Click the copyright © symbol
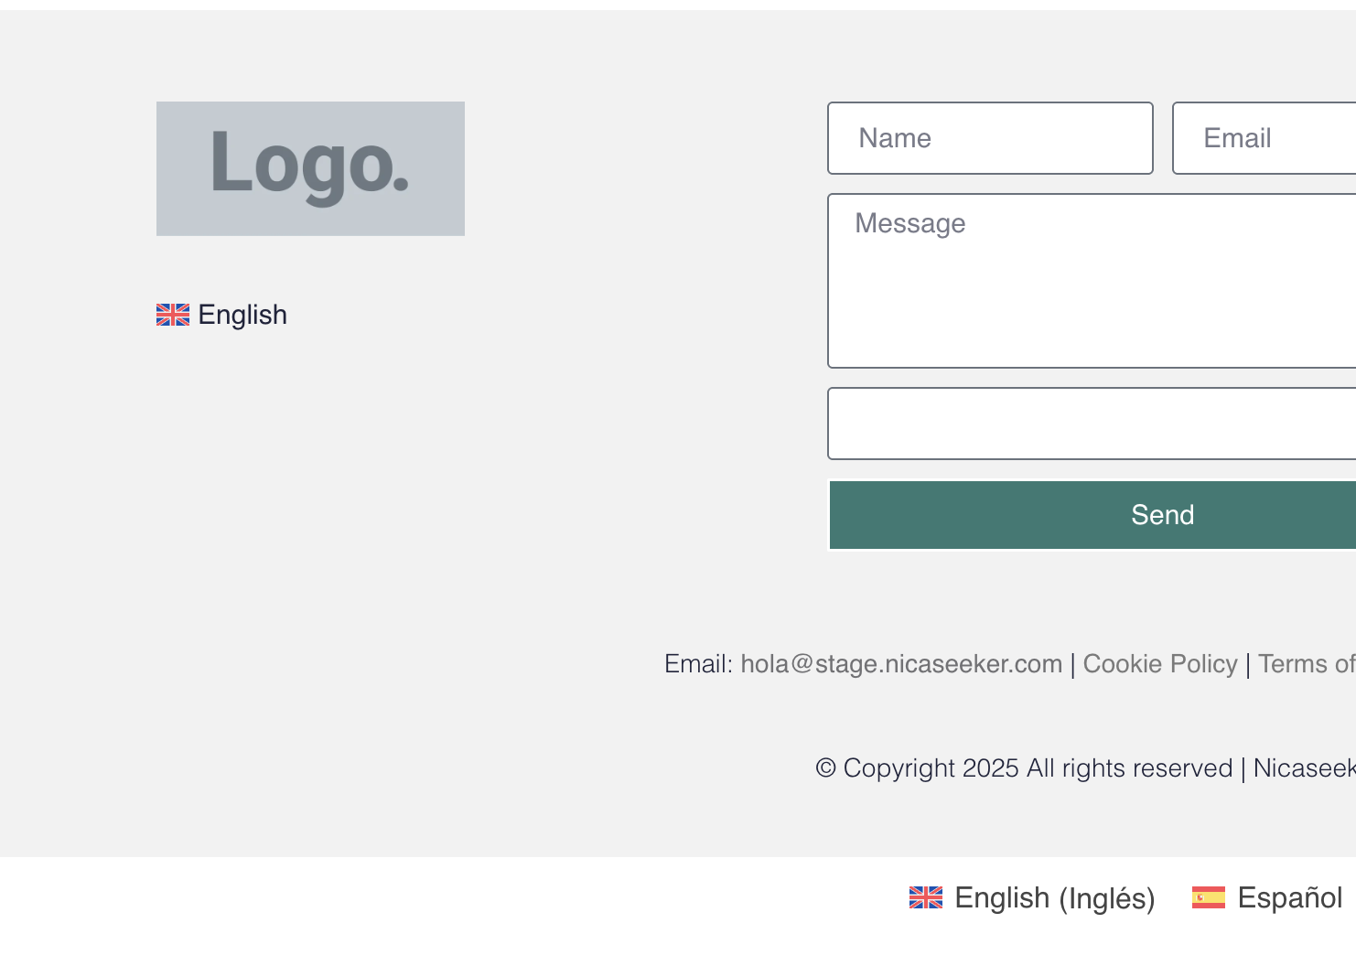This screenshot has width=1356, height=966. [825, 768]
